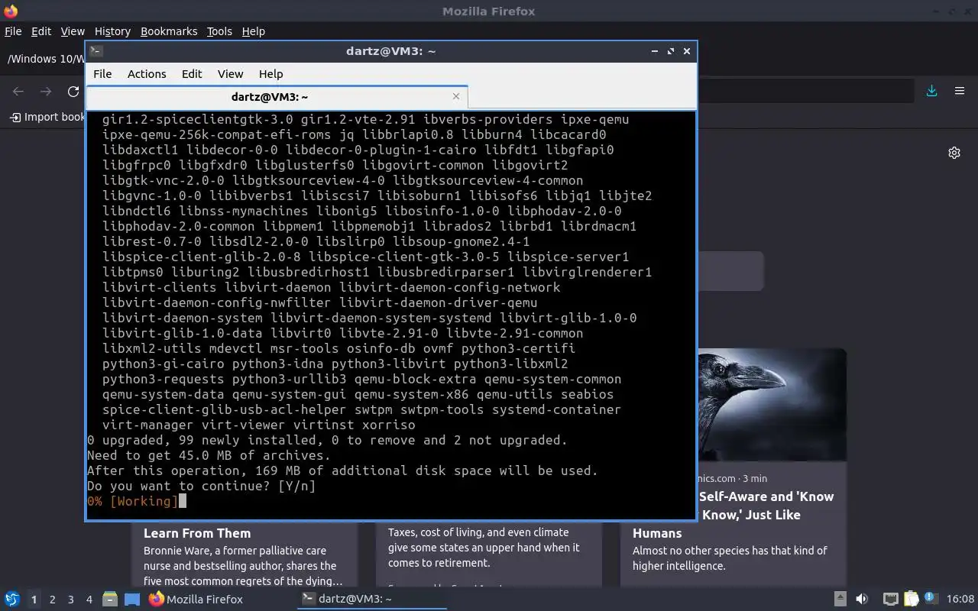
Task: Open Firefox Bookmarks menu
Action: pos(169,31)
